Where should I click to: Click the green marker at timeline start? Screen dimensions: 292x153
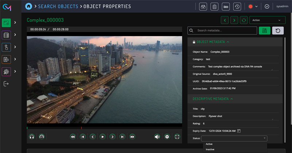coord(27,128)
